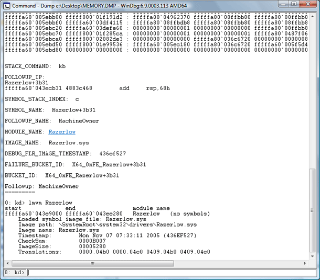320x280 pixels.
Task: Click the fffffa60`005ebd80 stack row
Action: (156, 50)
